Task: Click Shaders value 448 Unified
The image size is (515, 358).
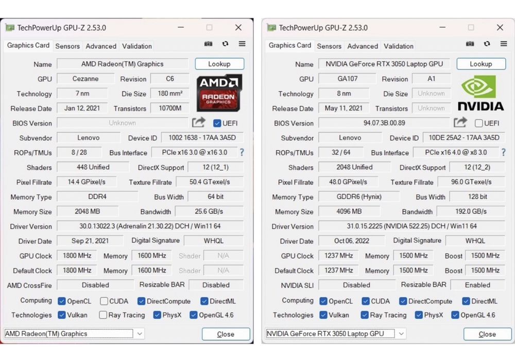Action: pos(93,167)
